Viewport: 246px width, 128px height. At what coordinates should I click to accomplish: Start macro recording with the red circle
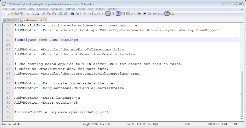click(140, 13)
